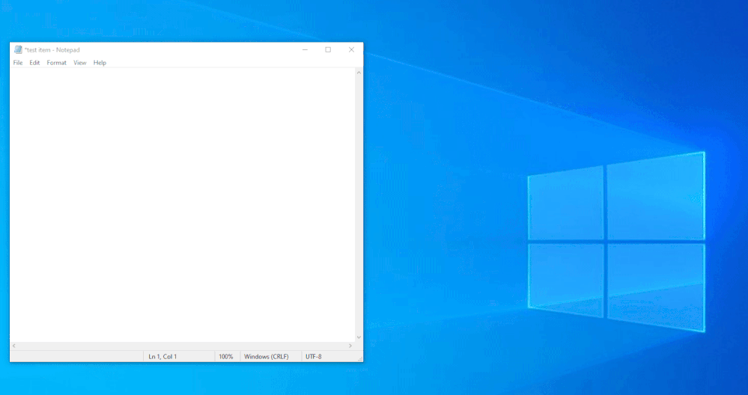Open the Help menu
This screenshot has width=748, height=395.
100,63
